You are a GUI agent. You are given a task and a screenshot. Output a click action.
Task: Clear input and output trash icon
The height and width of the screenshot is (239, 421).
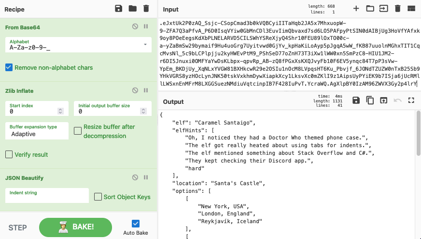[x=398, y=9]
